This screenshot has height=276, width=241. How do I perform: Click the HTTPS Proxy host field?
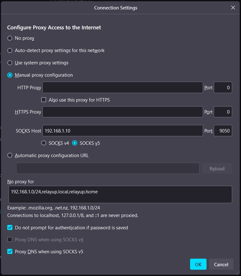pos(122,112)
